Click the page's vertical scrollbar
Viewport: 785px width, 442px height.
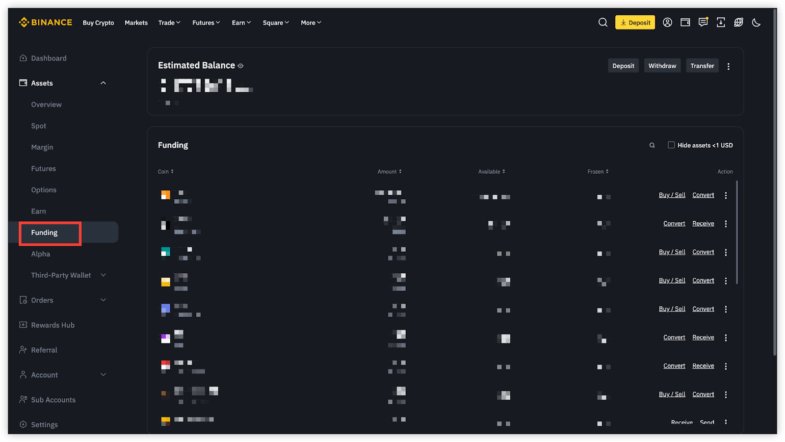[775, 182]
